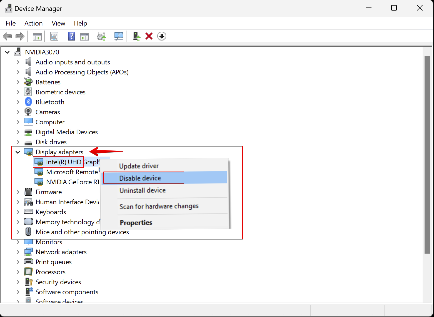Image resolution: width=434 pixels, height=317 pixels.
Task: Open the Help menu
Action: click(81, 23)
